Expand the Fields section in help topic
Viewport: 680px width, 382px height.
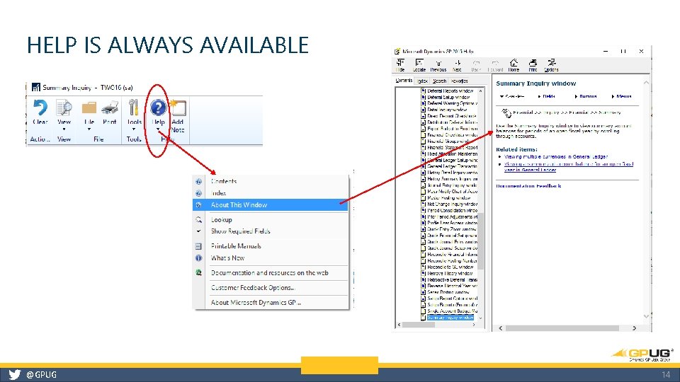(546, 96)
